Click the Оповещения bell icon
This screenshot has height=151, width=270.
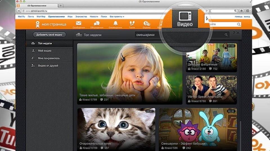pos(115,24)
